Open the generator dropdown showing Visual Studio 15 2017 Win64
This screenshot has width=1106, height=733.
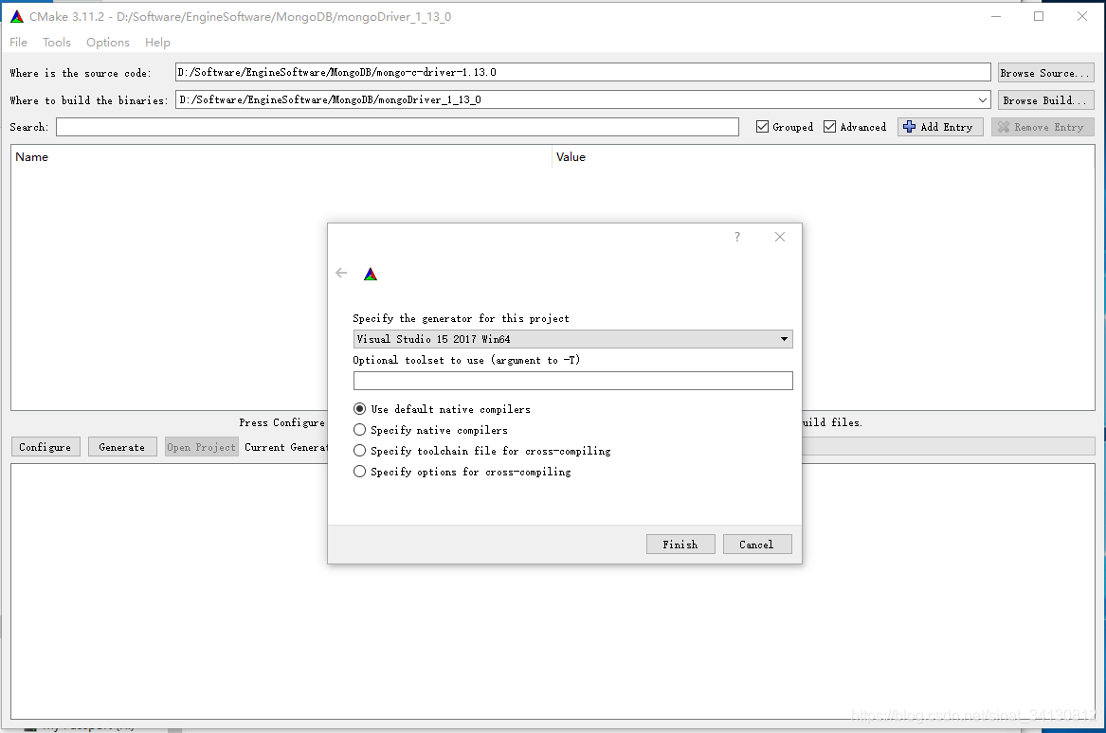click(572, 339)
